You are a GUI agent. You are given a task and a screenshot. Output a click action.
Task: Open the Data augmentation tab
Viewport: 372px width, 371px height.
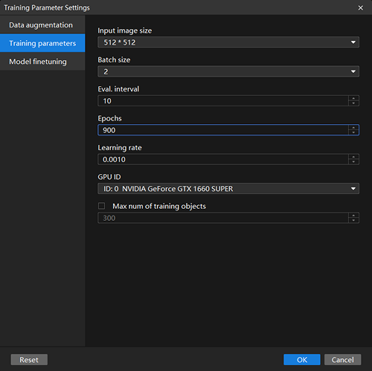pyautogui.click(x=42, y=25)
